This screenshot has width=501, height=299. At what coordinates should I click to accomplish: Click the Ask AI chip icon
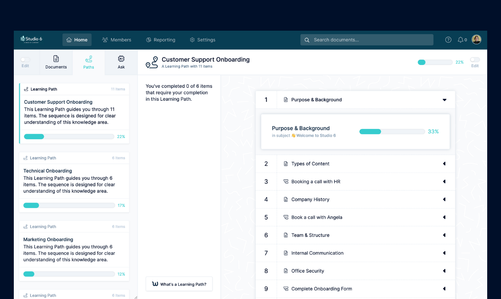coord(121,59)
